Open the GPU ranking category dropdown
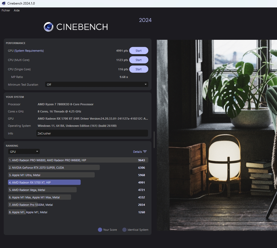Screen dimensions: 277x248 24,151
